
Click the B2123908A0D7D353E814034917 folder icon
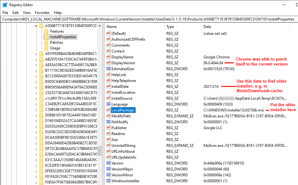41,76
